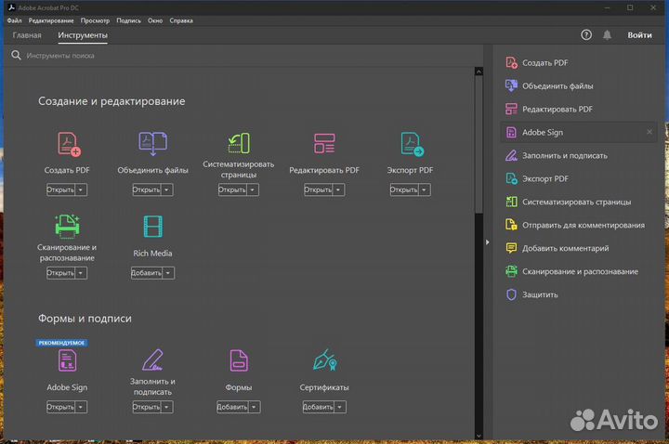The width and height of the screenshot is (669, 444).
Task: Click Открыть under Экспорт PDF
Action: tap(404, 189)
